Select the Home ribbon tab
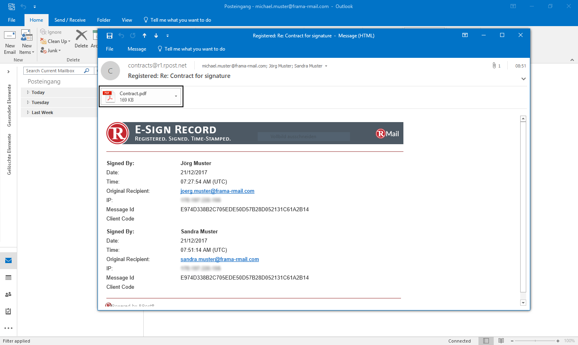Screen dimensions: 578x345 pyautogui.click(x=36, y=20)
